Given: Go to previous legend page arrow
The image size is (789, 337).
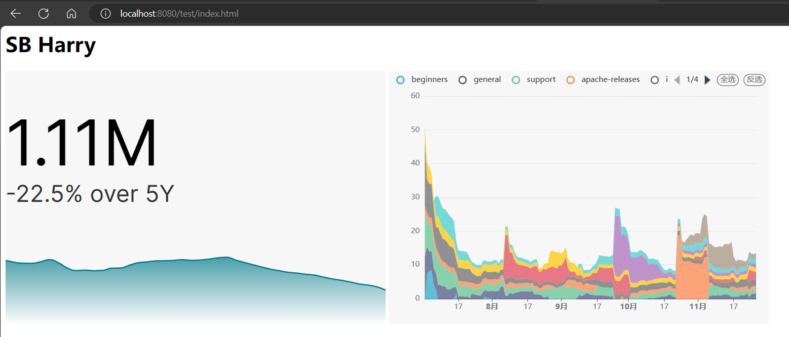Looking at the screenshot, I should [x=677, y=80].
